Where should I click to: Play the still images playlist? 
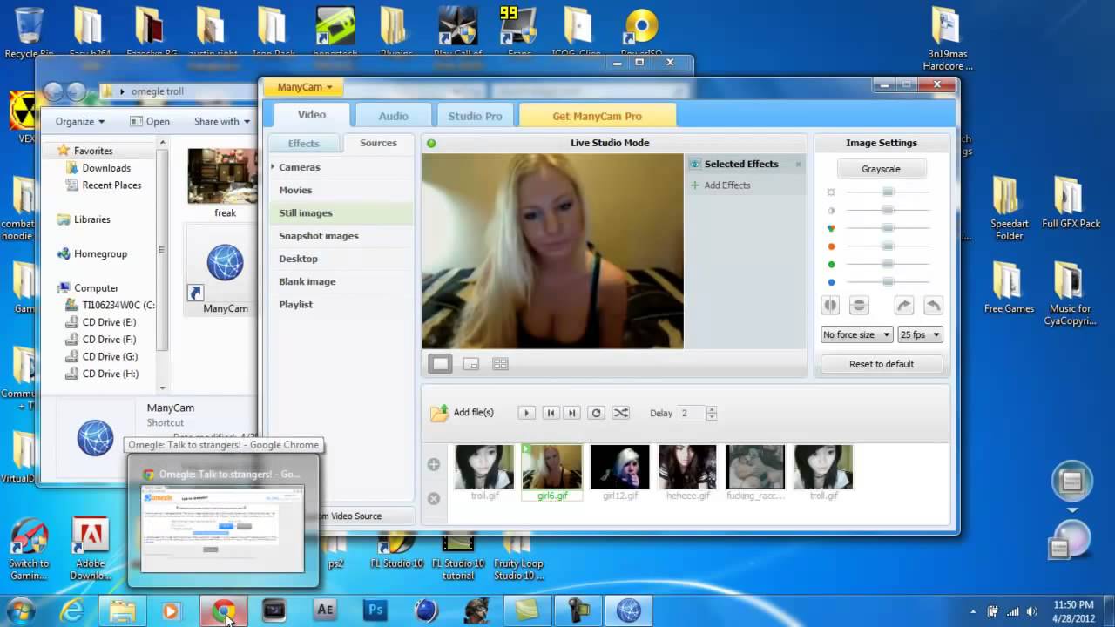526,413
